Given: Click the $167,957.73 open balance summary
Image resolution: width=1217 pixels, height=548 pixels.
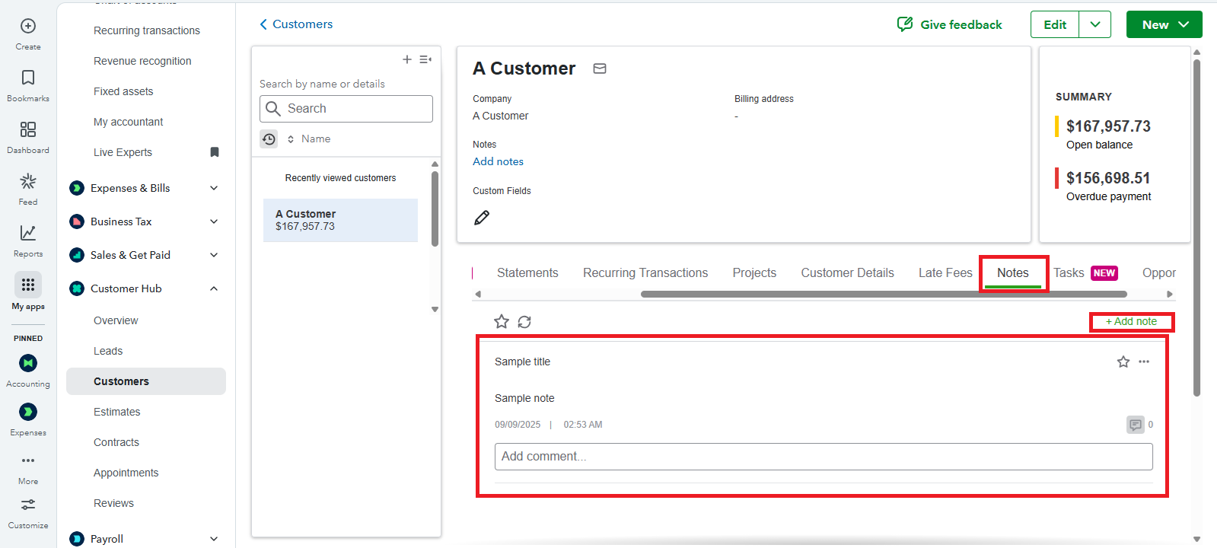Looking at the screenshot, I should 1108,126.
